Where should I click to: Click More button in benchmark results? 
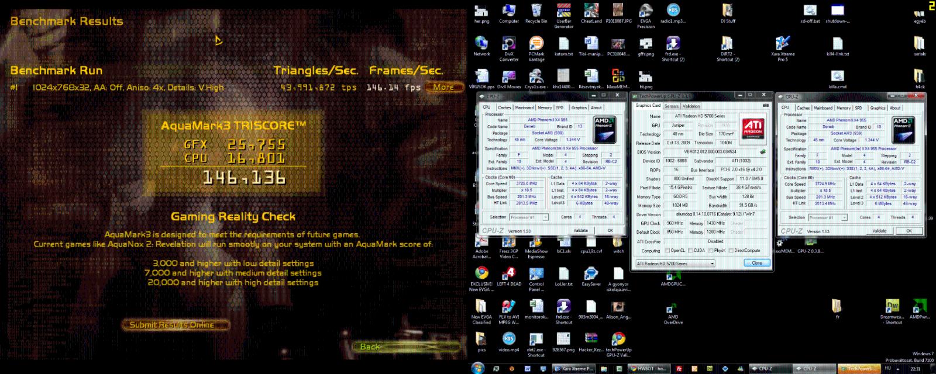tap(444, 87)
